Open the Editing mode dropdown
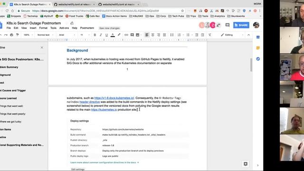Image resolution: width=304 pixels, height=171 pixels. (232, 35)
